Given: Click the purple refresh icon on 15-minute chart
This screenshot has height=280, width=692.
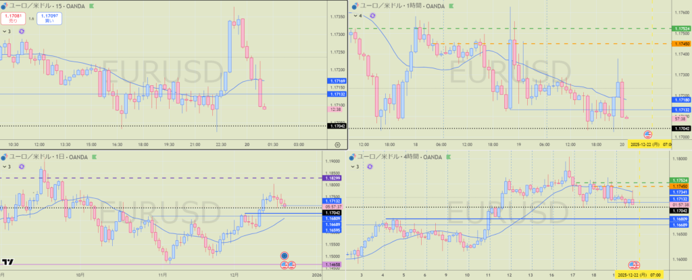Looking at the screenshot, I should (x=22, y=31).
